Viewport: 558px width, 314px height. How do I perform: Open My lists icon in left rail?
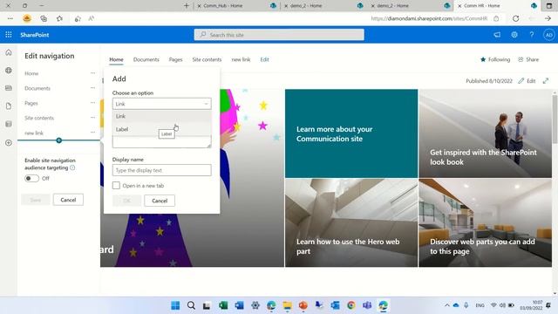pyautogui.click(x=9, y=124)
